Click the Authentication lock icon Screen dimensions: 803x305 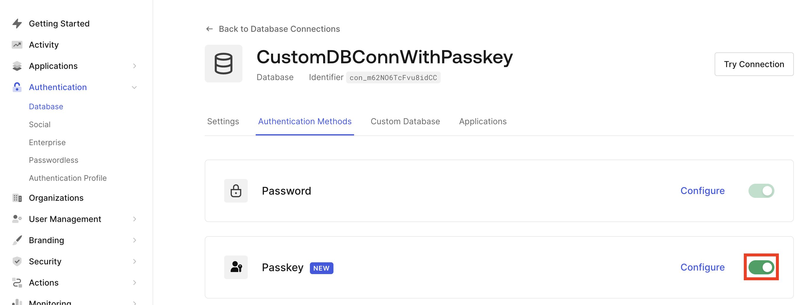pos(17,87)
